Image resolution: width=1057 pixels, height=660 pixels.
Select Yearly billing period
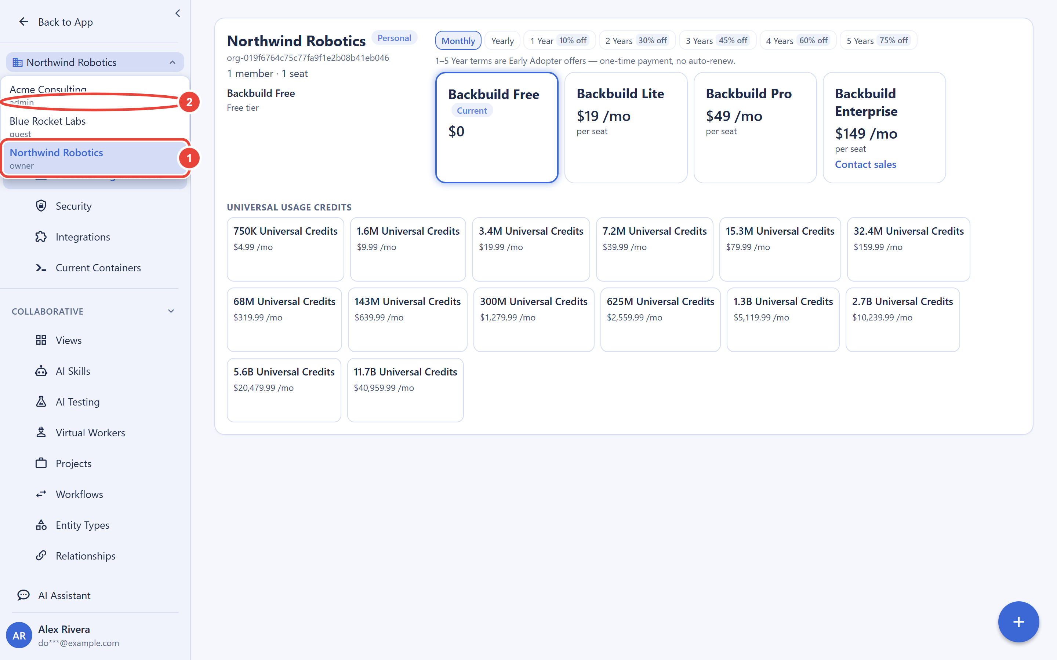(x=502, y=41)
